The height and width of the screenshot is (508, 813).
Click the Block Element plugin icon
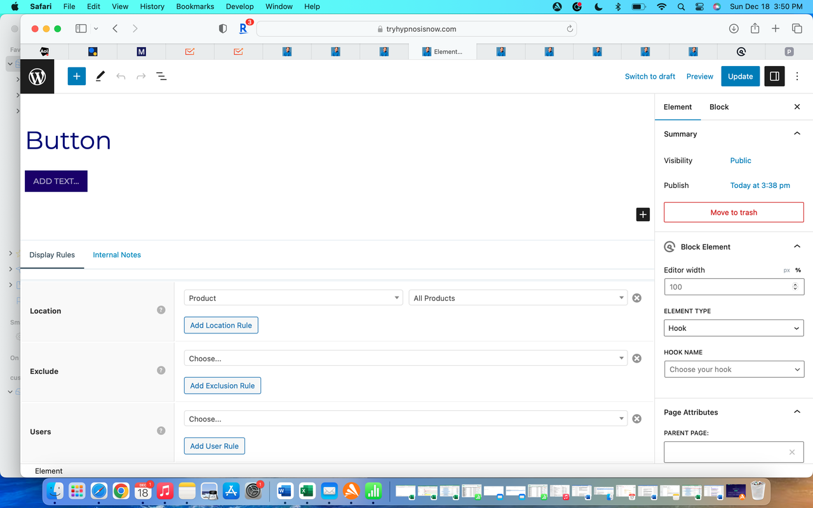pos(669,246)
